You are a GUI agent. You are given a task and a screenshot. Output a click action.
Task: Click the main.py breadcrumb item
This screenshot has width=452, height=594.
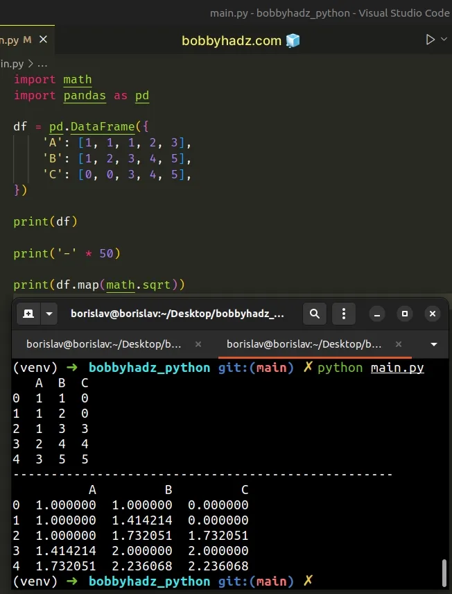pyautogui.click(x=11, y=64)
